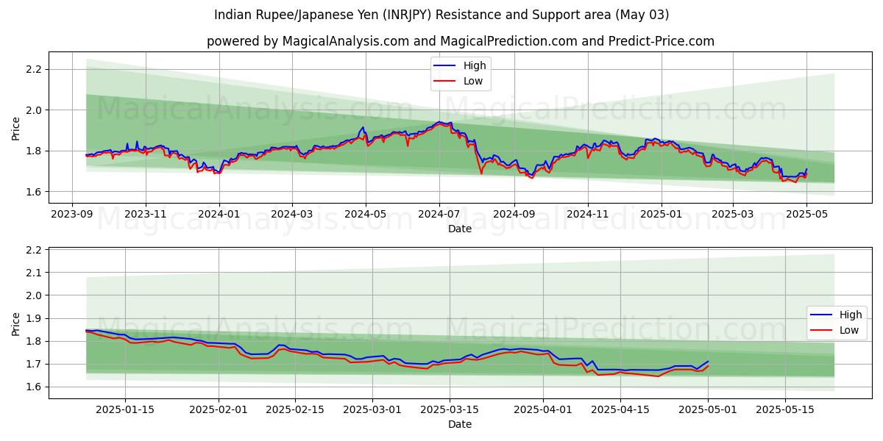Click the 'Date' axis label under upper chart
The image size is (883, 441).
click(x=460, y=229)
